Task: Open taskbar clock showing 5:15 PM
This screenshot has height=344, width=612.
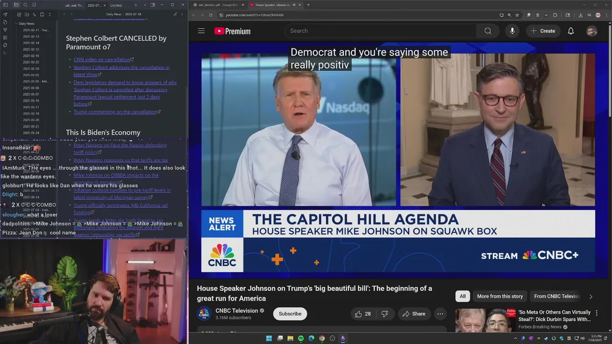Action: pyautogui.click(x=596, y=338)
